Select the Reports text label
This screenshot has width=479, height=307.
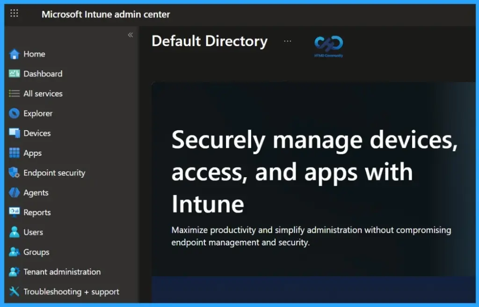coord(37,213)
